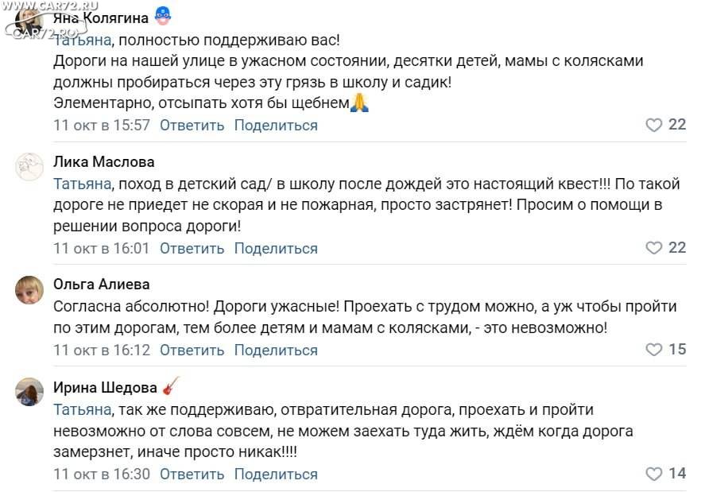The height and width of the screenshot is (492, 701).
Task: Open Ольга Алиева's avatar photo
Action: point(29,290)
